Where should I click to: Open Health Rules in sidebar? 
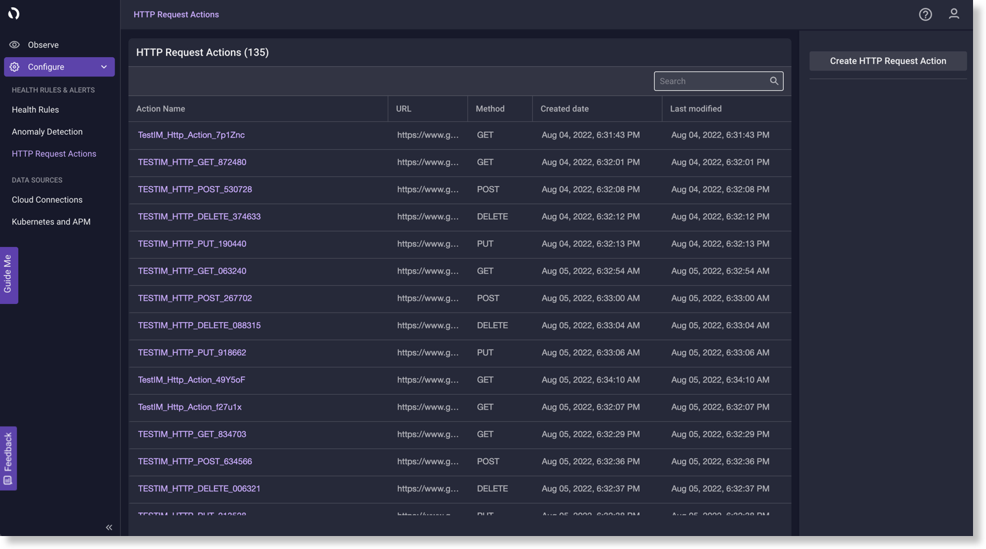[35, 110]
